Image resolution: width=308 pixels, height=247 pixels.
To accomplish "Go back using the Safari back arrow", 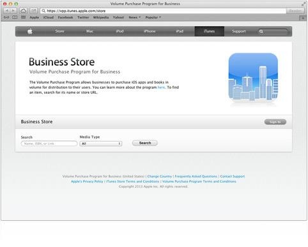I will [x=6, y=11].
